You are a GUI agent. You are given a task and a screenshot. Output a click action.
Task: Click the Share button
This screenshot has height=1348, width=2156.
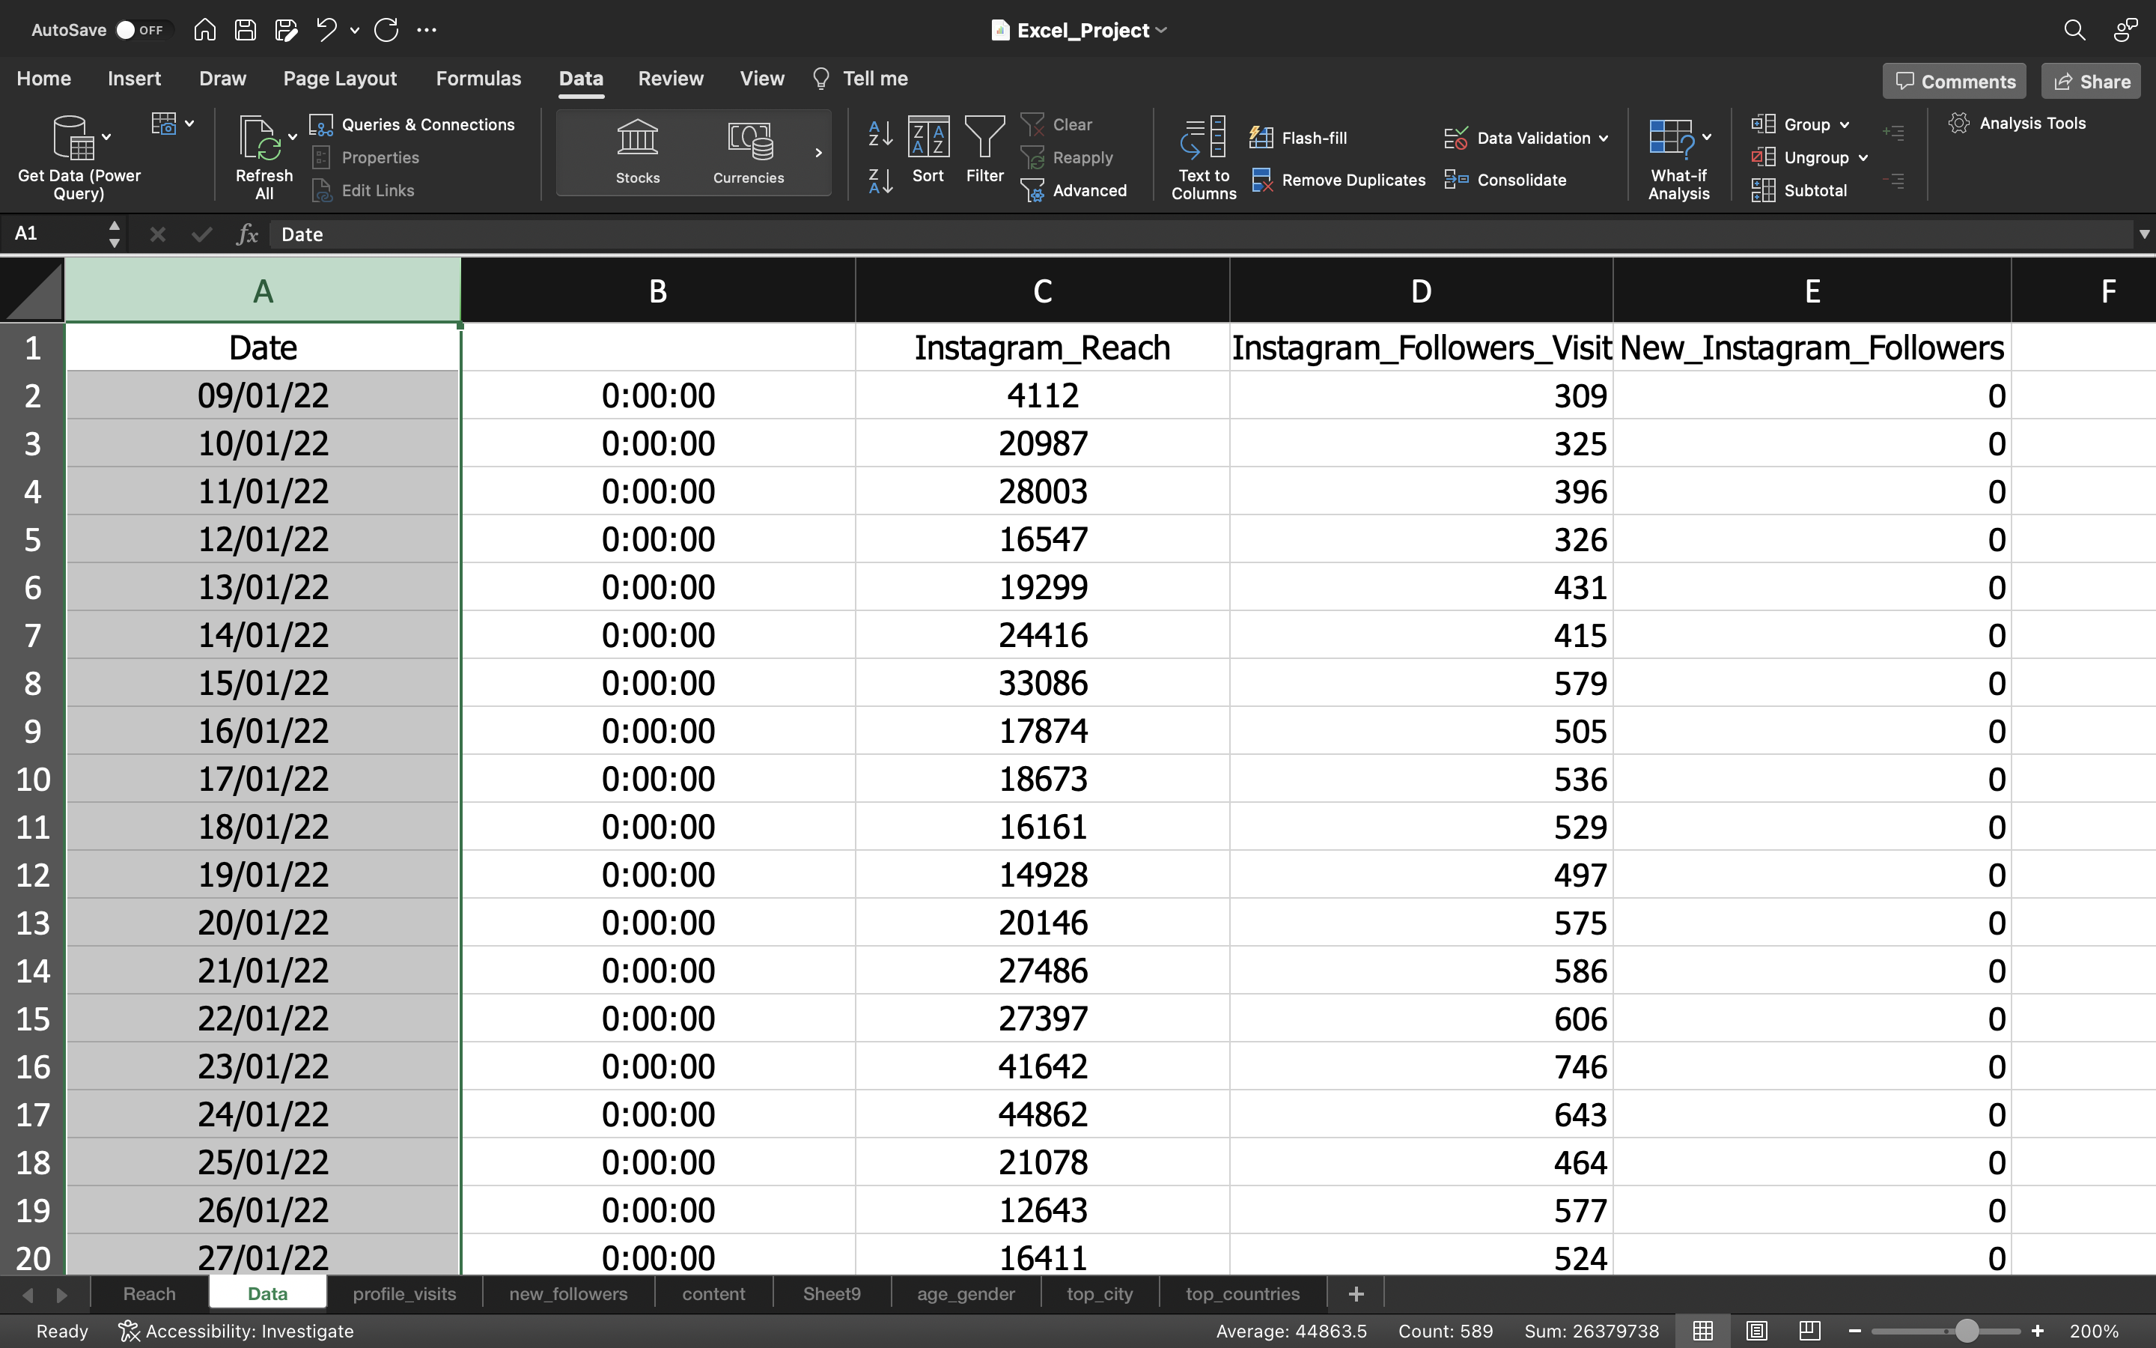2091,81
